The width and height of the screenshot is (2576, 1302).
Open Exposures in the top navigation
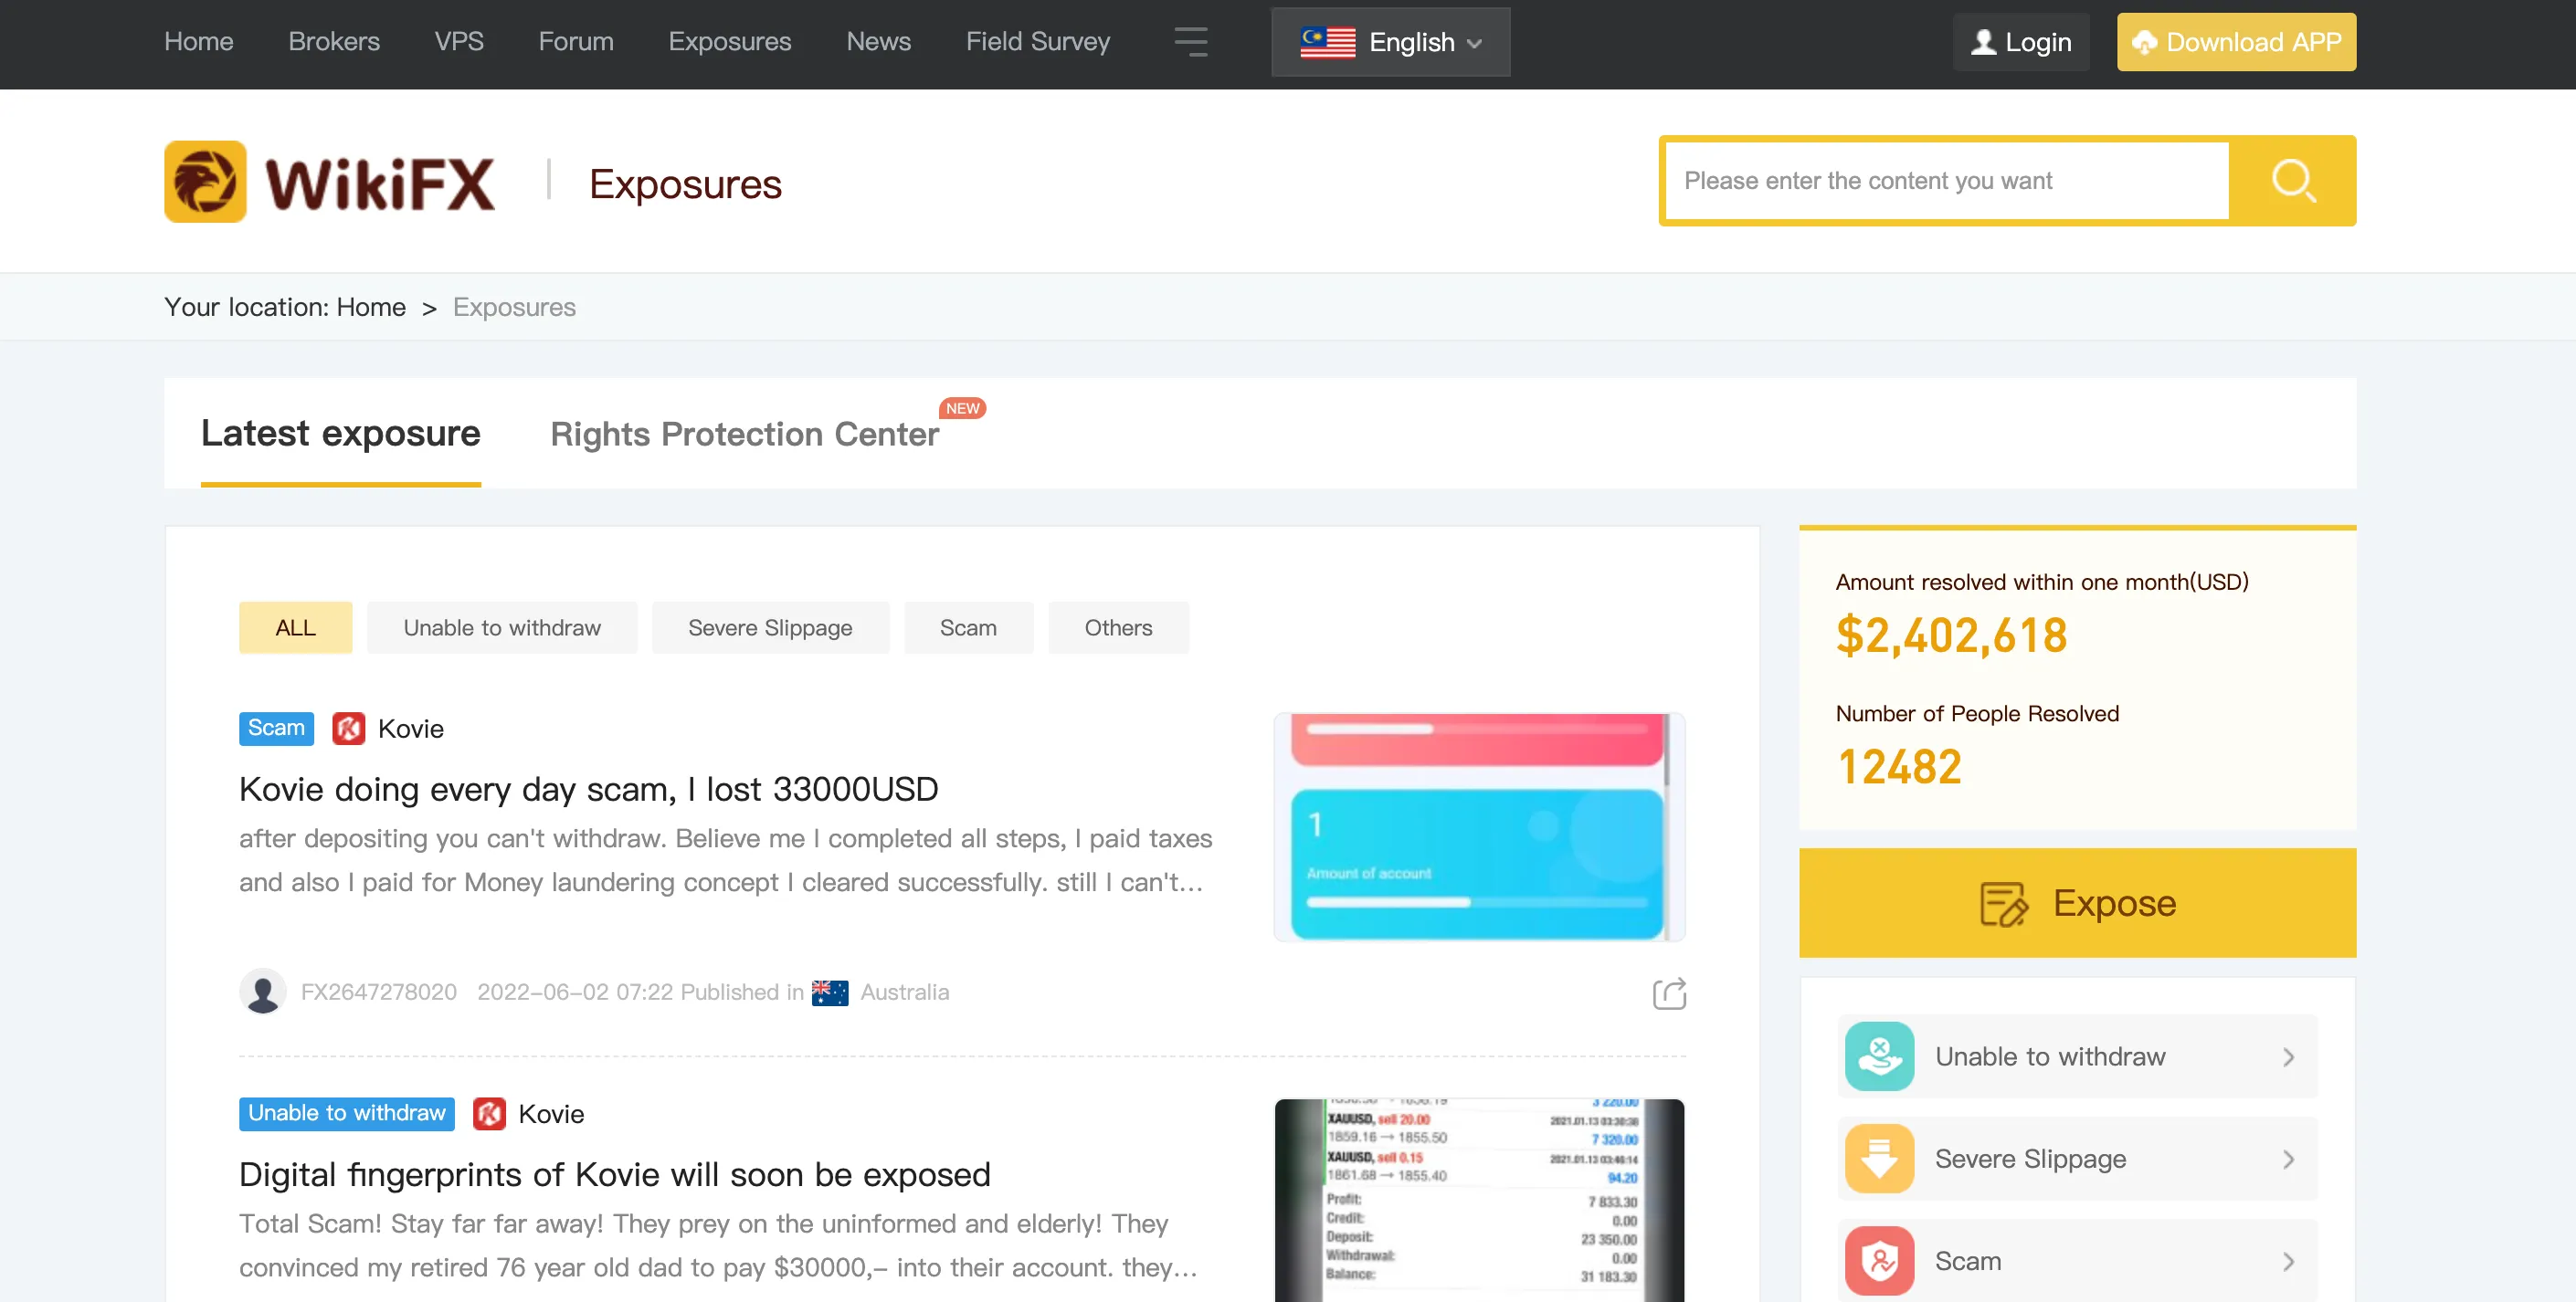730,42
